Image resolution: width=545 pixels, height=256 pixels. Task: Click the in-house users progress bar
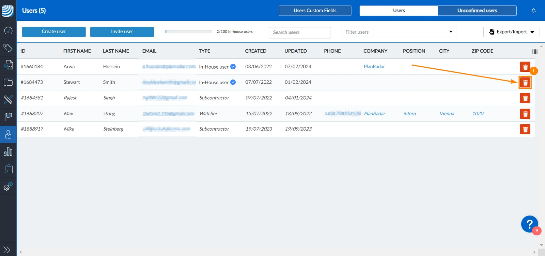(x=189, y=32)
